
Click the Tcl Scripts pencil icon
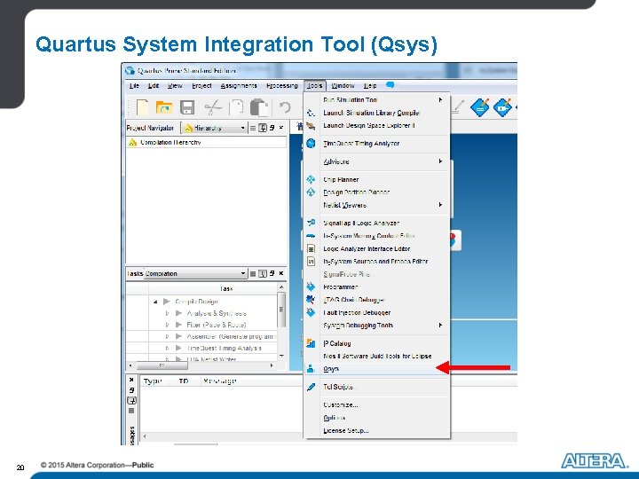pyautogui.click(x=311, y=387)
